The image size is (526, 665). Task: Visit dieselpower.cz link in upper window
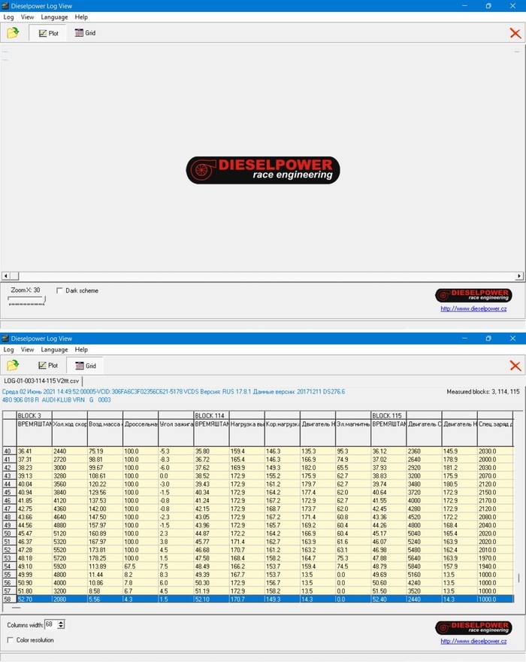click(473, 308)
